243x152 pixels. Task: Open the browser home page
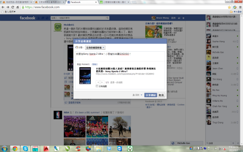[18, 7]
